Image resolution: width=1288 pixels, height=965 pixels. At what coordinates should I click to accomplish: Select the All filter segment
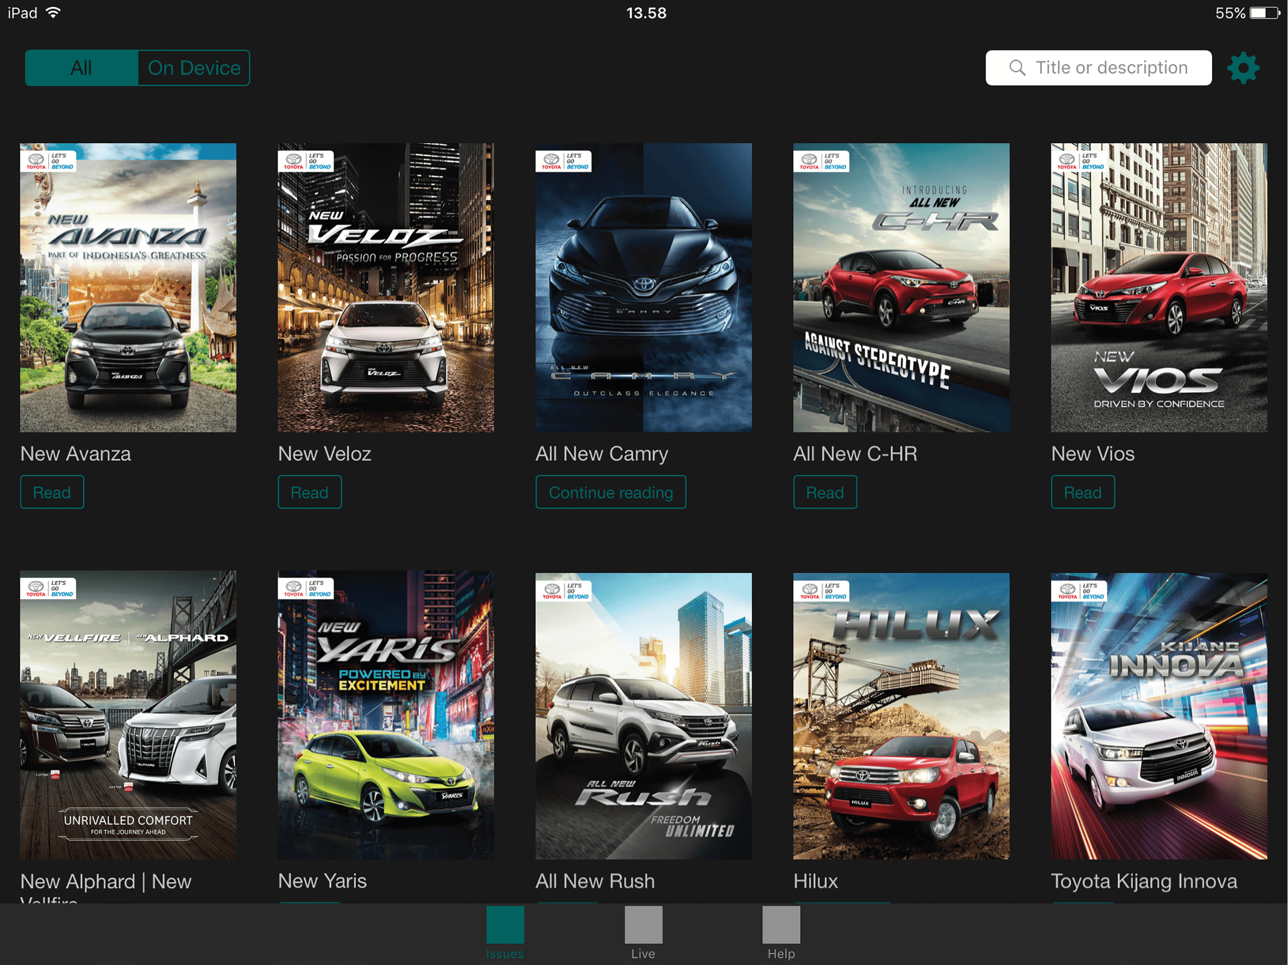tap(82, 68)
